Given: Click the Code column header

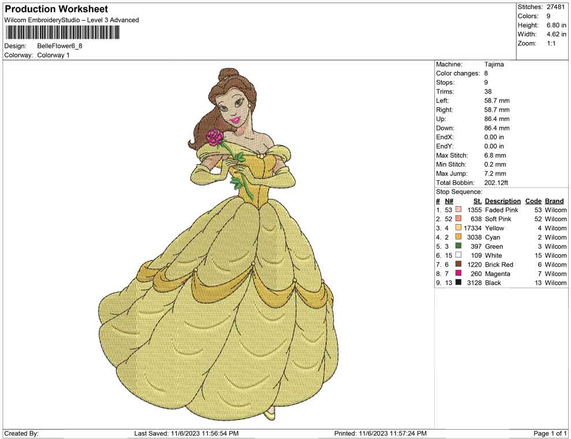Looking at the screenshot, I should click(x=533, y=201).
